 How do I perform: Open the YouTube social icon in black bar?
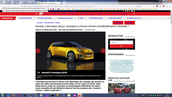[x=132, y=11]
